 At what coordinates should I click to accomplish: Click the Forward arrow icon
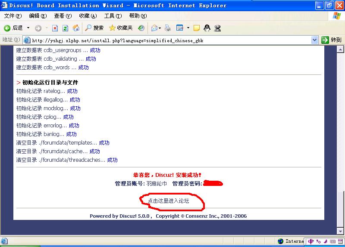pos(38,28)
